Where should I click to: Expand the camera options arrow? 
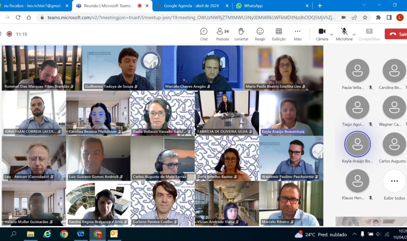332,34
